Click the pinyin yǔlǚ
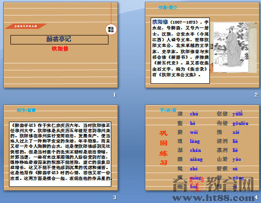Viewport: 261px width, 203px height. click(x=237, y=114)
